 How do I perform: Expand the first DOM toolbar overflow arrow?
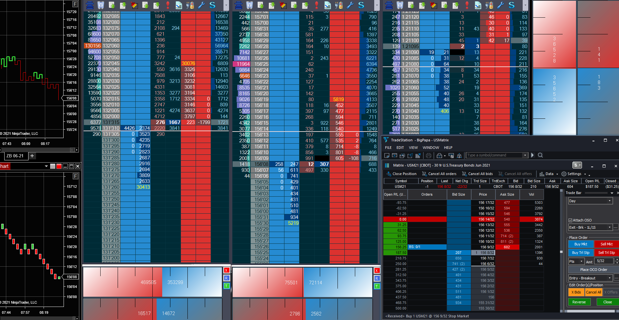click(226, 5)
